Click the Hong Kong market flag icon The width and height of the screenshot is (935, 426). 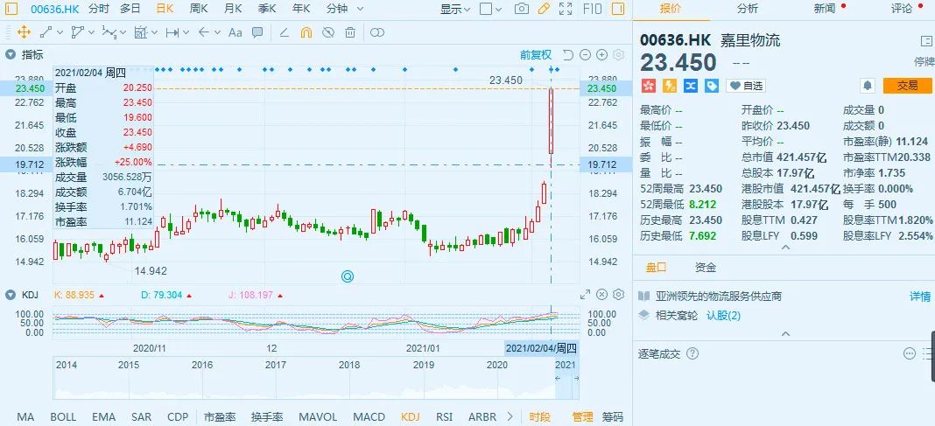coord(648,86)
